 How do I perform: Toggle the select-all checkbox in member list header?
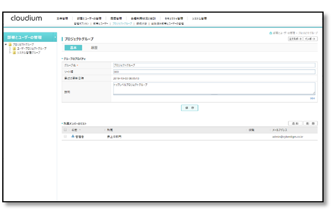coord(65,130)
